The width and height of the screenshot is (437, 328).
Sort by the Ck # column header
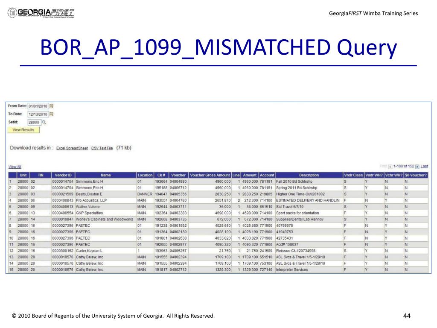161,175
